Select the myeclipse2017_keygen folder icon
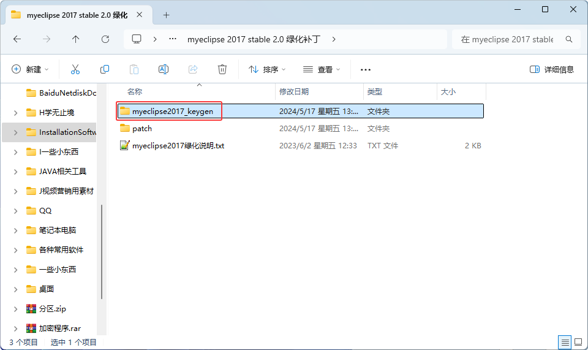Viewport: 588px width, 350px height. 125,111
